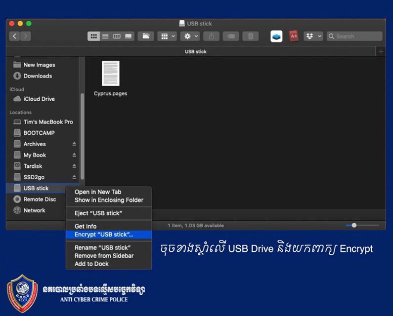Eject the Archives volume

(74, 144)
